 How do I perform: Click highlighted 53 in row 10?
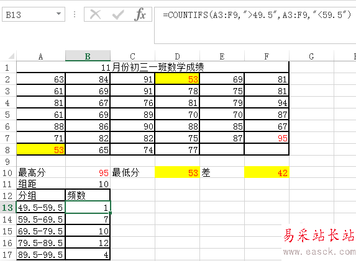[177, 172]
